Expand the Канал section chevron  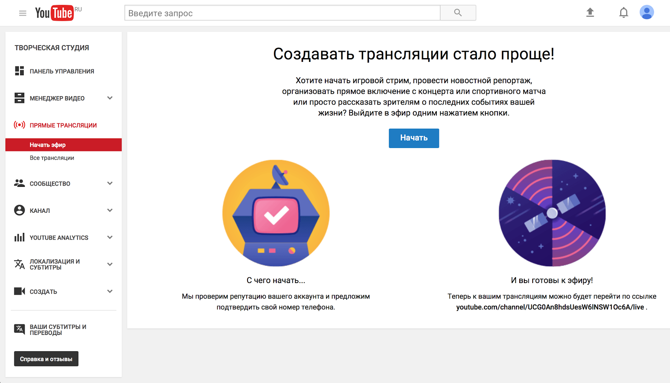(x=110, y=211)
